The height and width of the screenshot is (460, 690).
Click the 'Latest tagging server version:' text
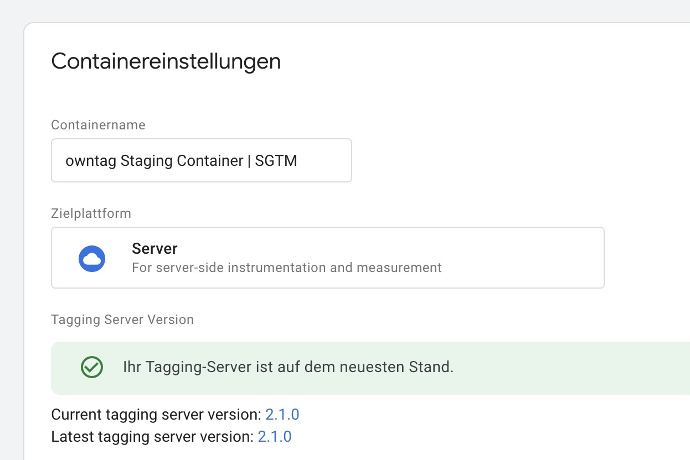[x=152, y=437]
